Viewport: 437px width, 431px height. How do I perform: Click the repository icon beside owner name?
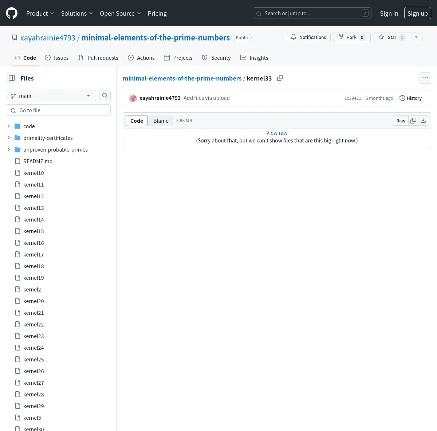15,38
